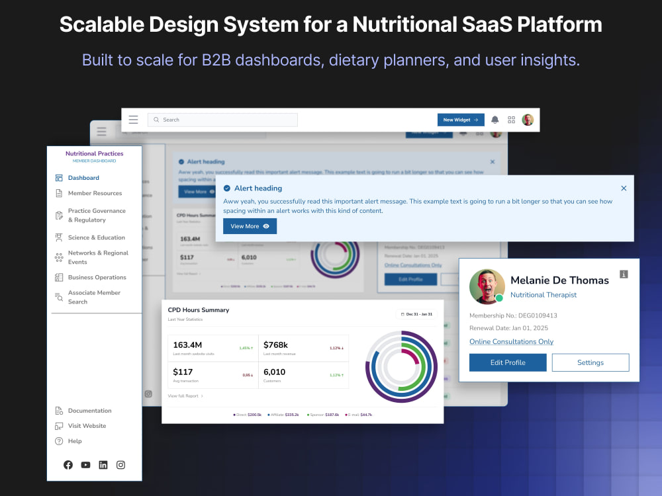Click the Edit Profile button
The height and width of the screenshot is (496, 662).
[x=508, y=362]
